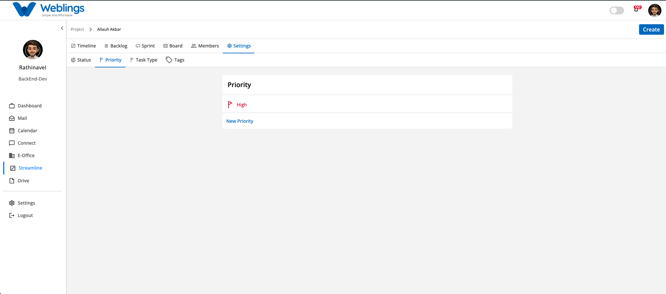Open the Members tab
666x294 pixels.
(205, 46)
